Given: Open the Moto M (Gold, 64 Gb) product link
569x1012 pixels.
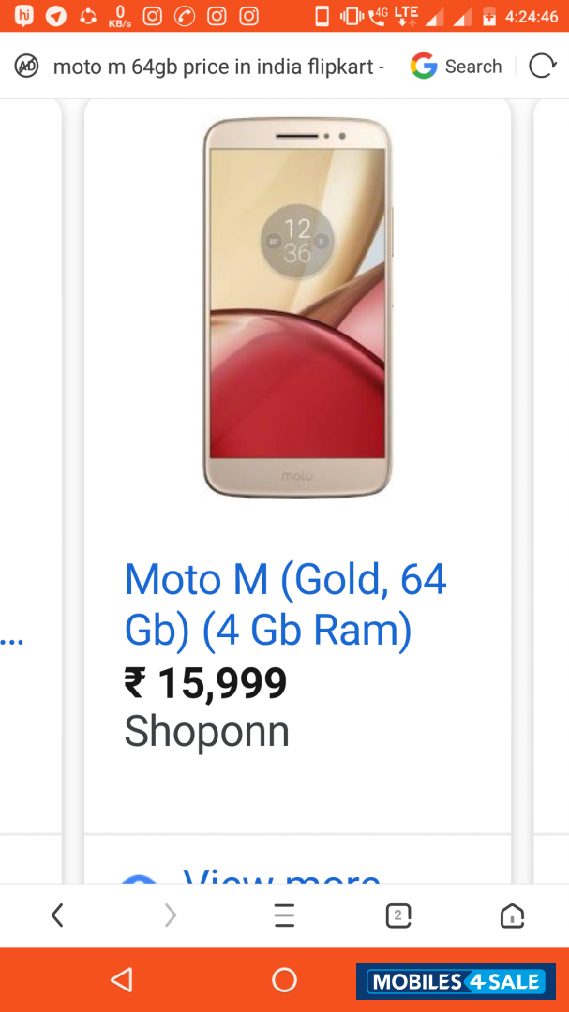Looking at the screenshot, I should (x=284, y=603).
